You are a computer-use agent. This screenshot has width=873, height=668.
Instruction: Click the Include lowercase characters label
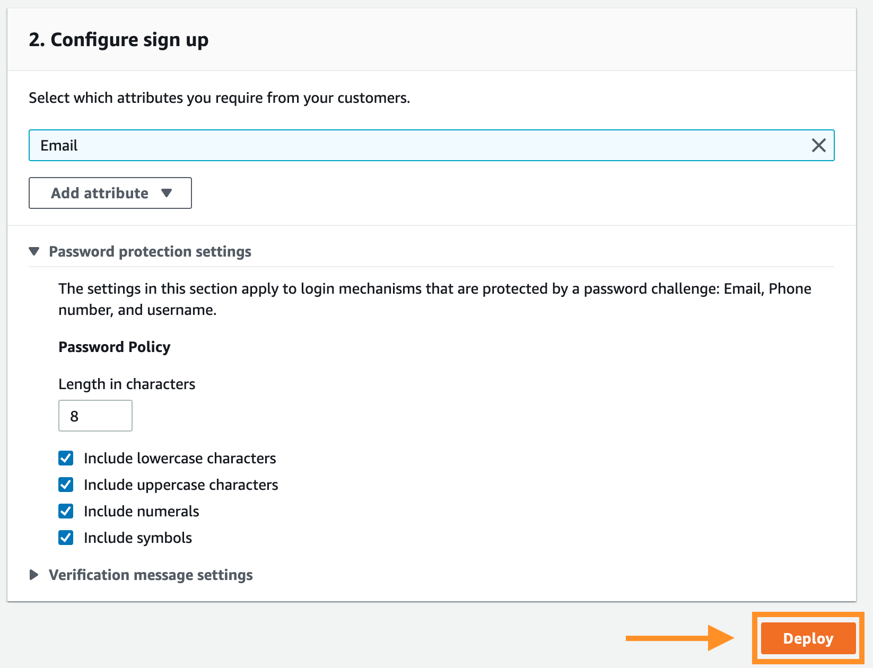180,458
